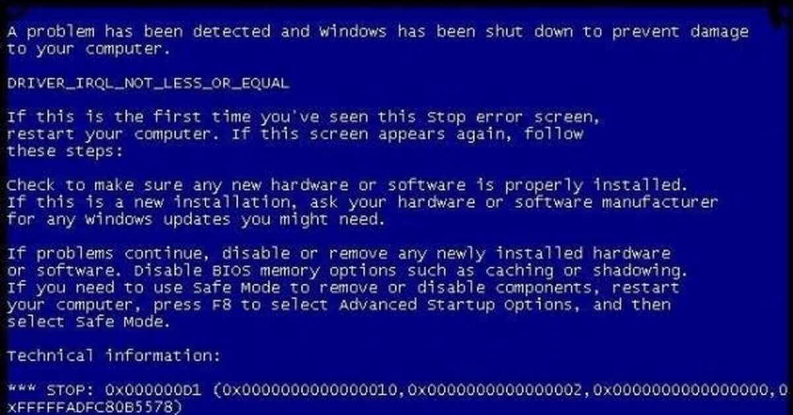The width and height of the screenshot is (793, 415).
Task: Click the second parameter 0x0000000000000002
Action: [494, 390]
